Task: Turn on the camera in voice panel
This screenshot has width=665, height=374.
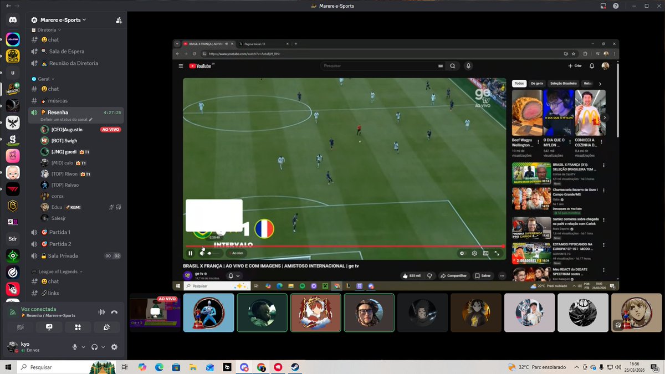Action: (21, 327)
